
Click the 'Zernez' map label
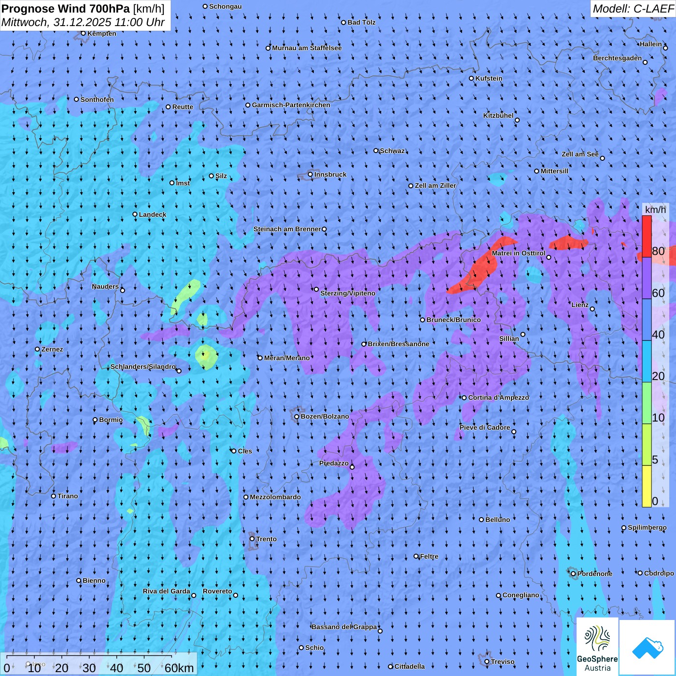coord(52,349)
